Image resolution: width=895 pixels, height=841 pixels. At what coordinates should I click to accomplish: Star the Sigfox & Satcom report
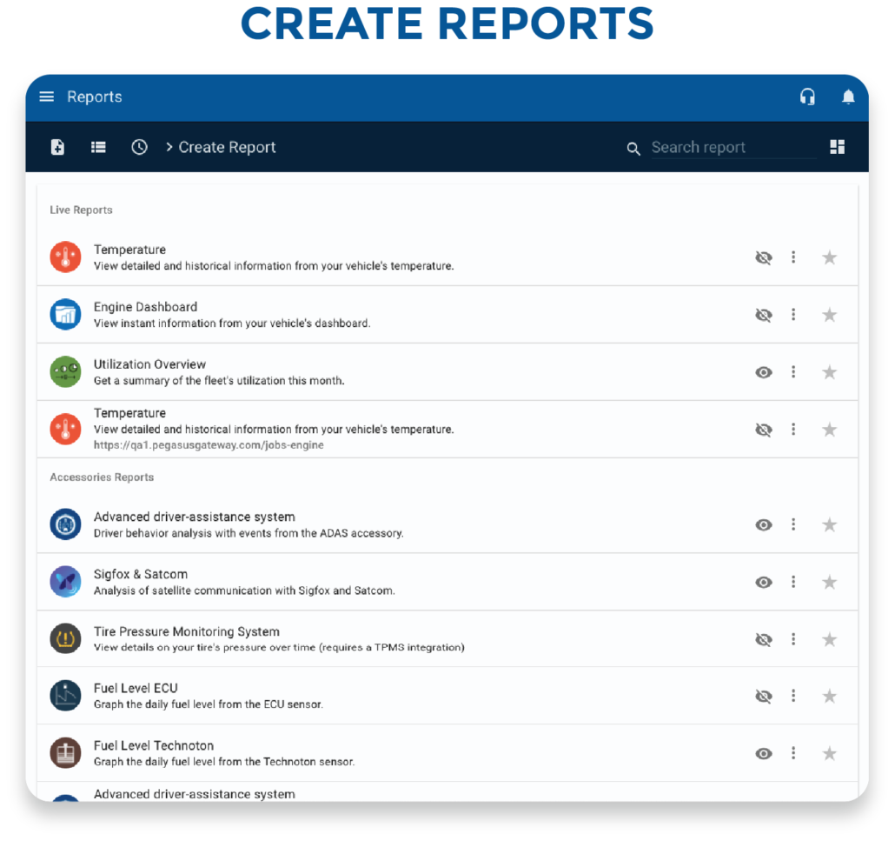coord(829,582)
